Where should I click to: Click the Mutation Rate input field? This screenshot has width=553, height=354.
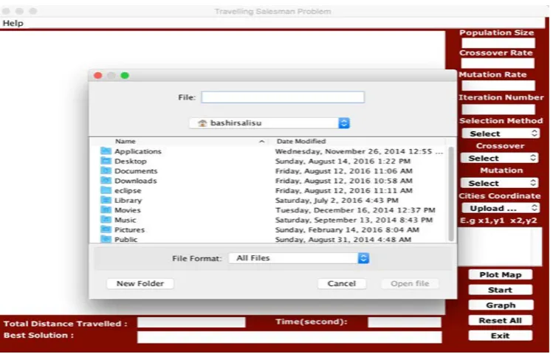[498, 86]
